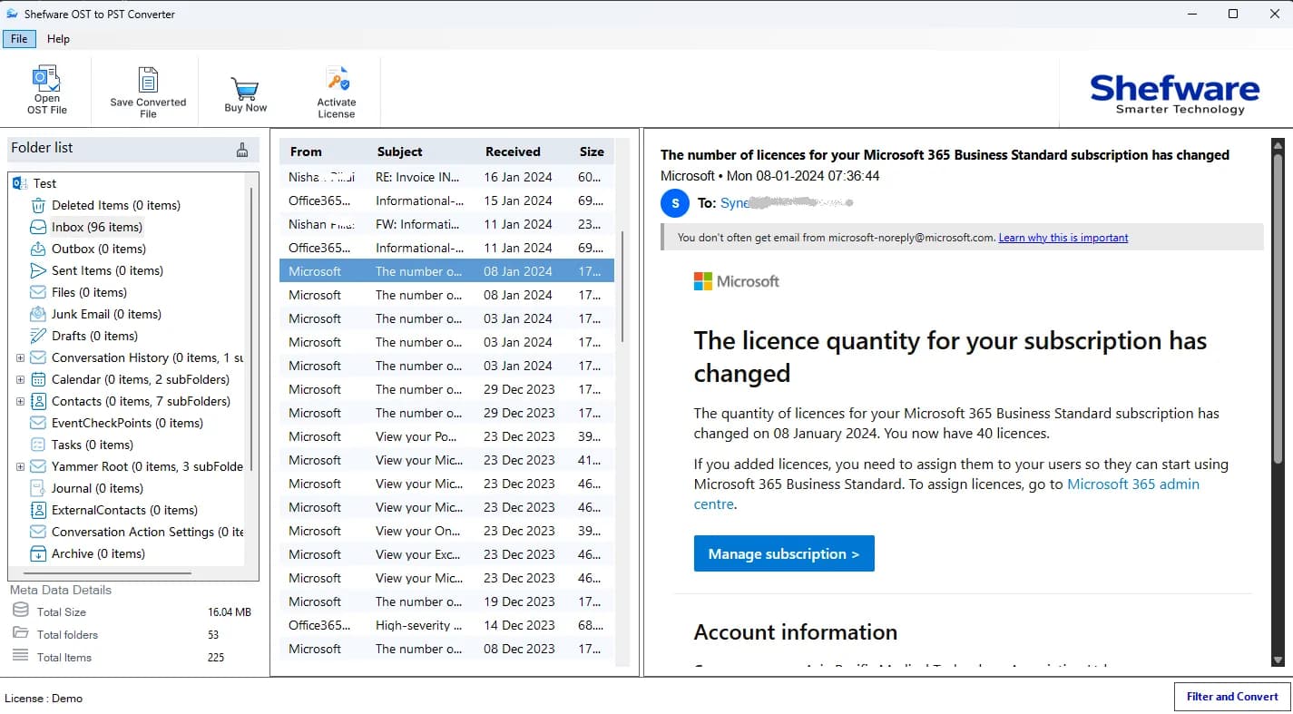Click the Sent Items arrow icon

tap(38, 270)
